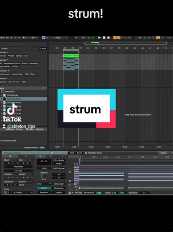
Task: Start playback with the Play button
Action: pos(100,38)
